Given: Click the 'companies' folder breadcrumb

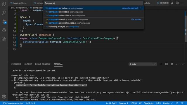Looking at the screenshot, I should point(21,8).
